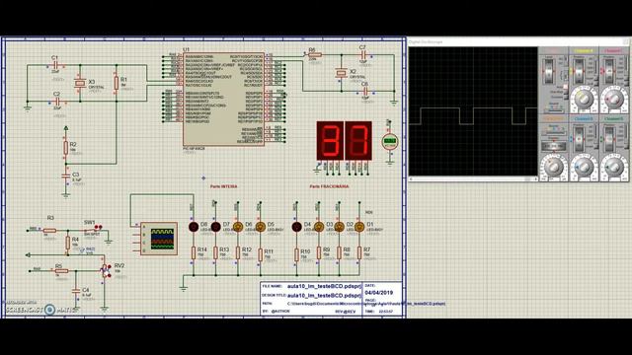
Task: Select resistor R5 left of RV2
Action: tap(61, 271)
